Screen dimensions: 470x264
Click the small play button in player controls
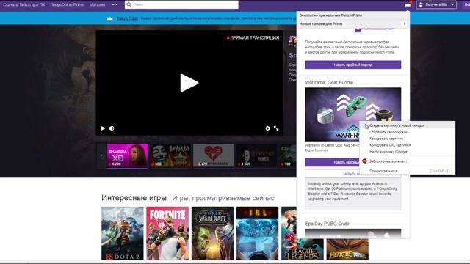pyautogui.click(x=103, y=128)
